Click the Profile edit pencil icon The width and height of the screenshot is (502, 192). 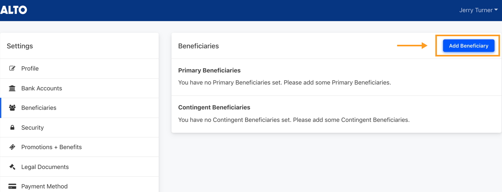click(x=12, y=69)
